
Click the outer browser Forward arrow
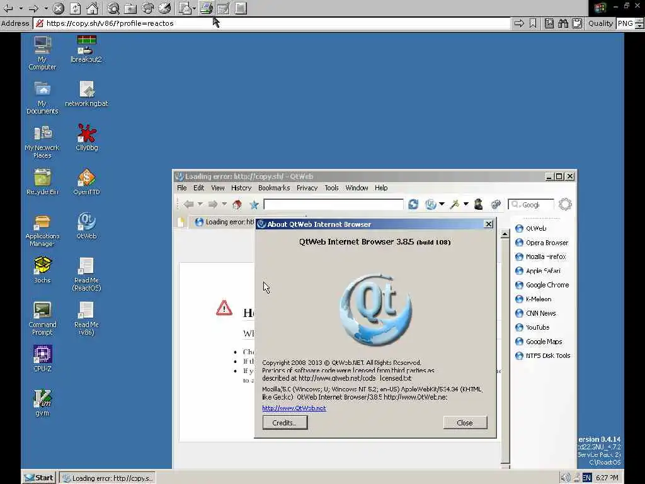pos(34,8)
